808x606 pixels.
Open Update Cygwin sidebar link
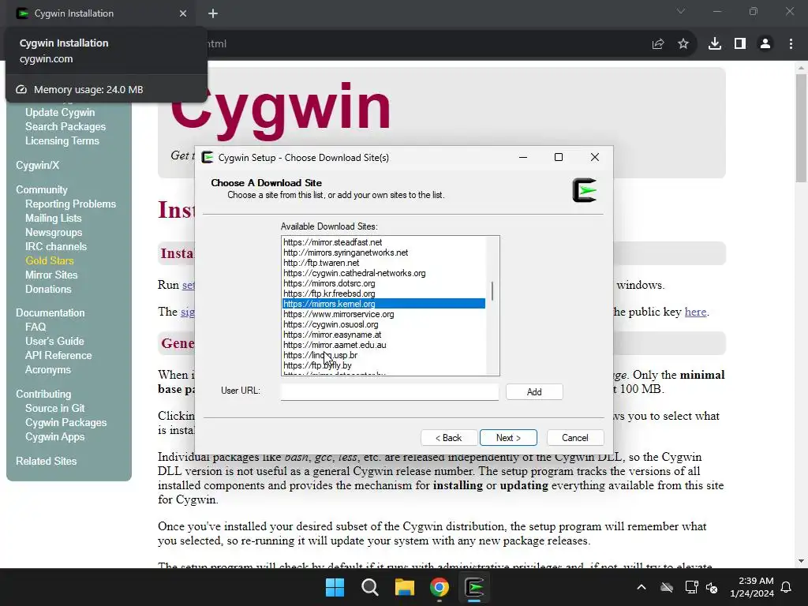60,112
